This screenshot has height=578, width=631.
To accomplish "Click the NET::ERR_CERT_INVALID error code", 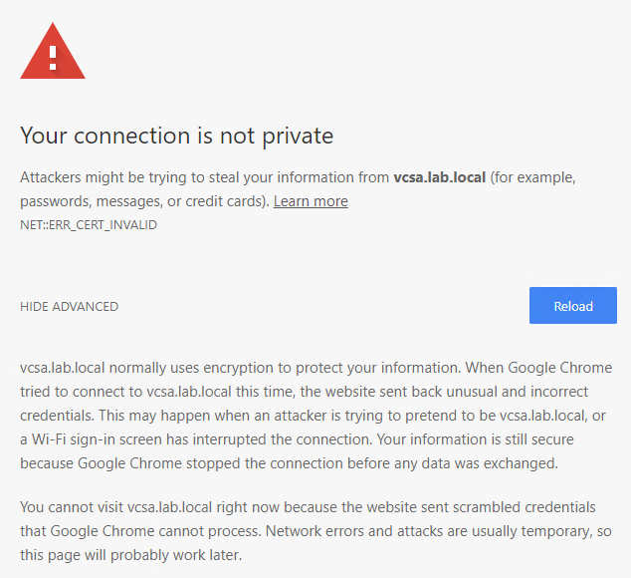I will [89, 225].
